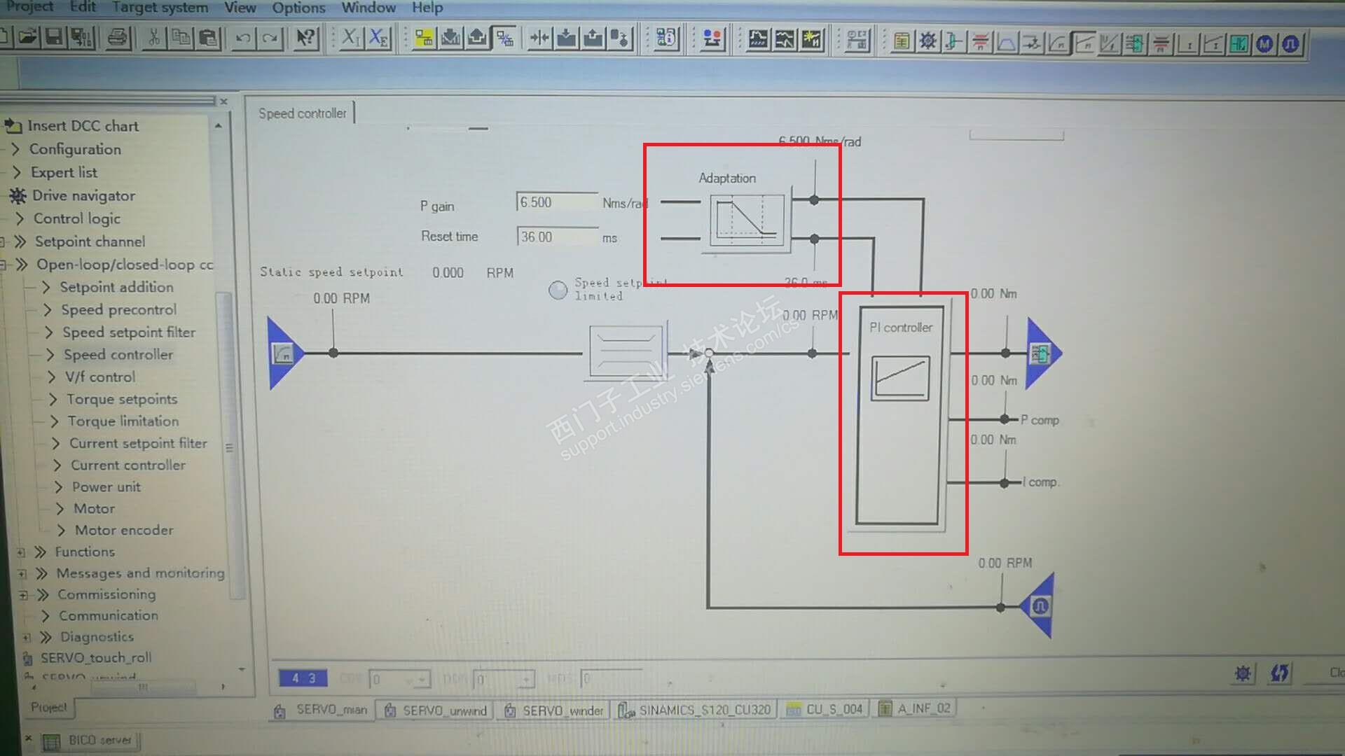1345x756 pixels.
Task: Expand the Functions tree node
Action: (22, 552)
